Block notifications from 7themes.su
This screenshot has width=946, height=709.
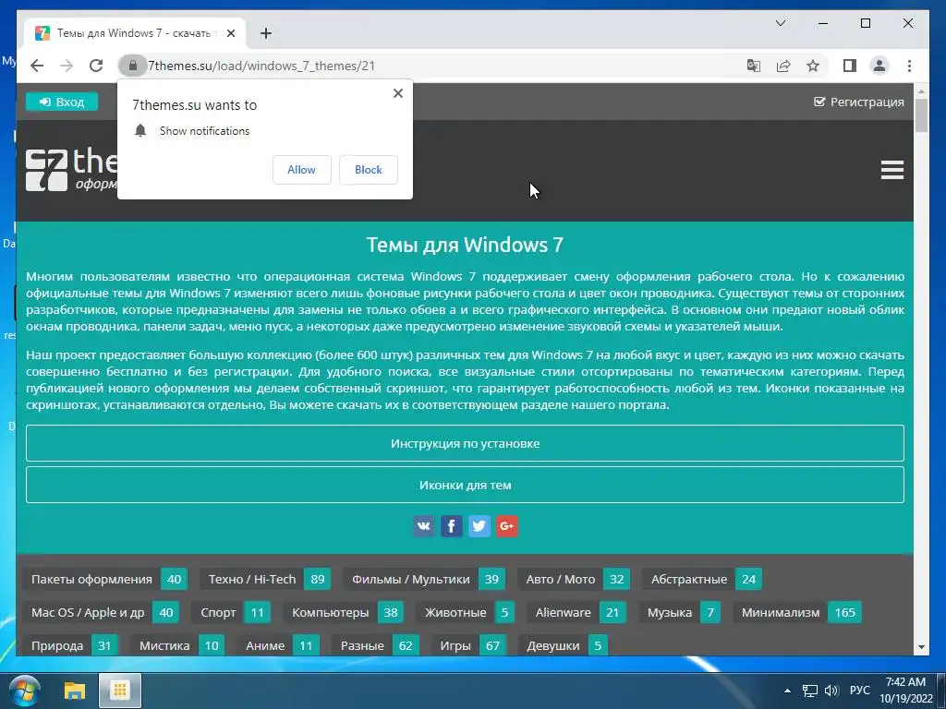pyautogui.click(x=368, y=170)
